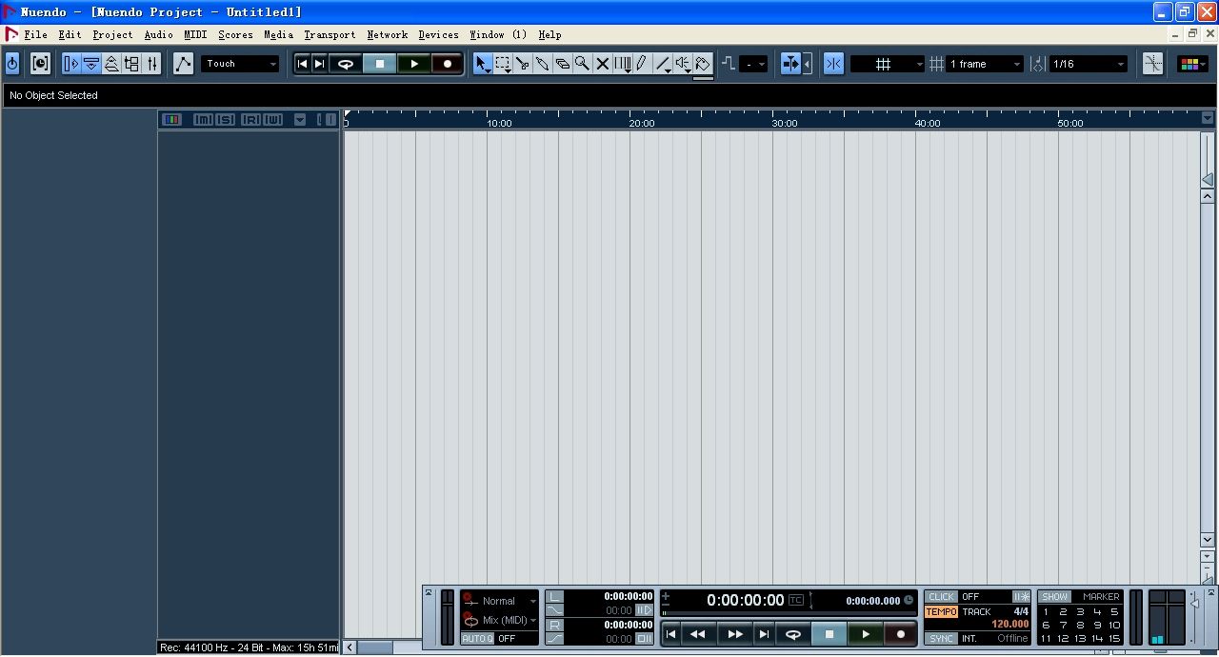Choose the Split scissors tool
Viewport: 1219px width, 657px height.
pos(523,64)
